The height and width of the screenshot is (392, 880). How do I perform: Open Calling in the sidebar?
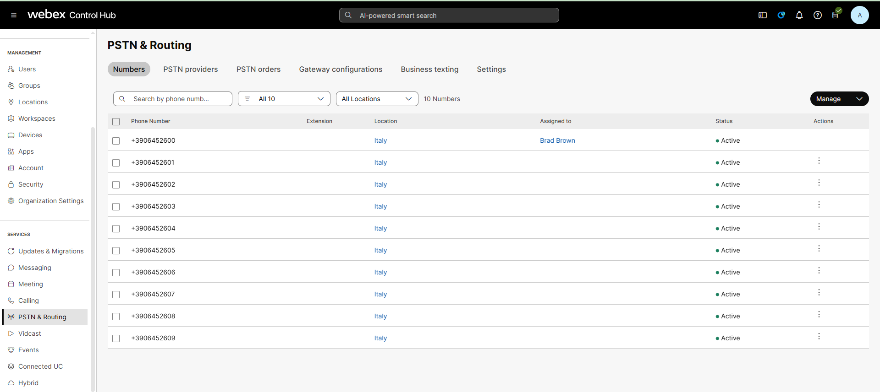[x=28, y=301]
